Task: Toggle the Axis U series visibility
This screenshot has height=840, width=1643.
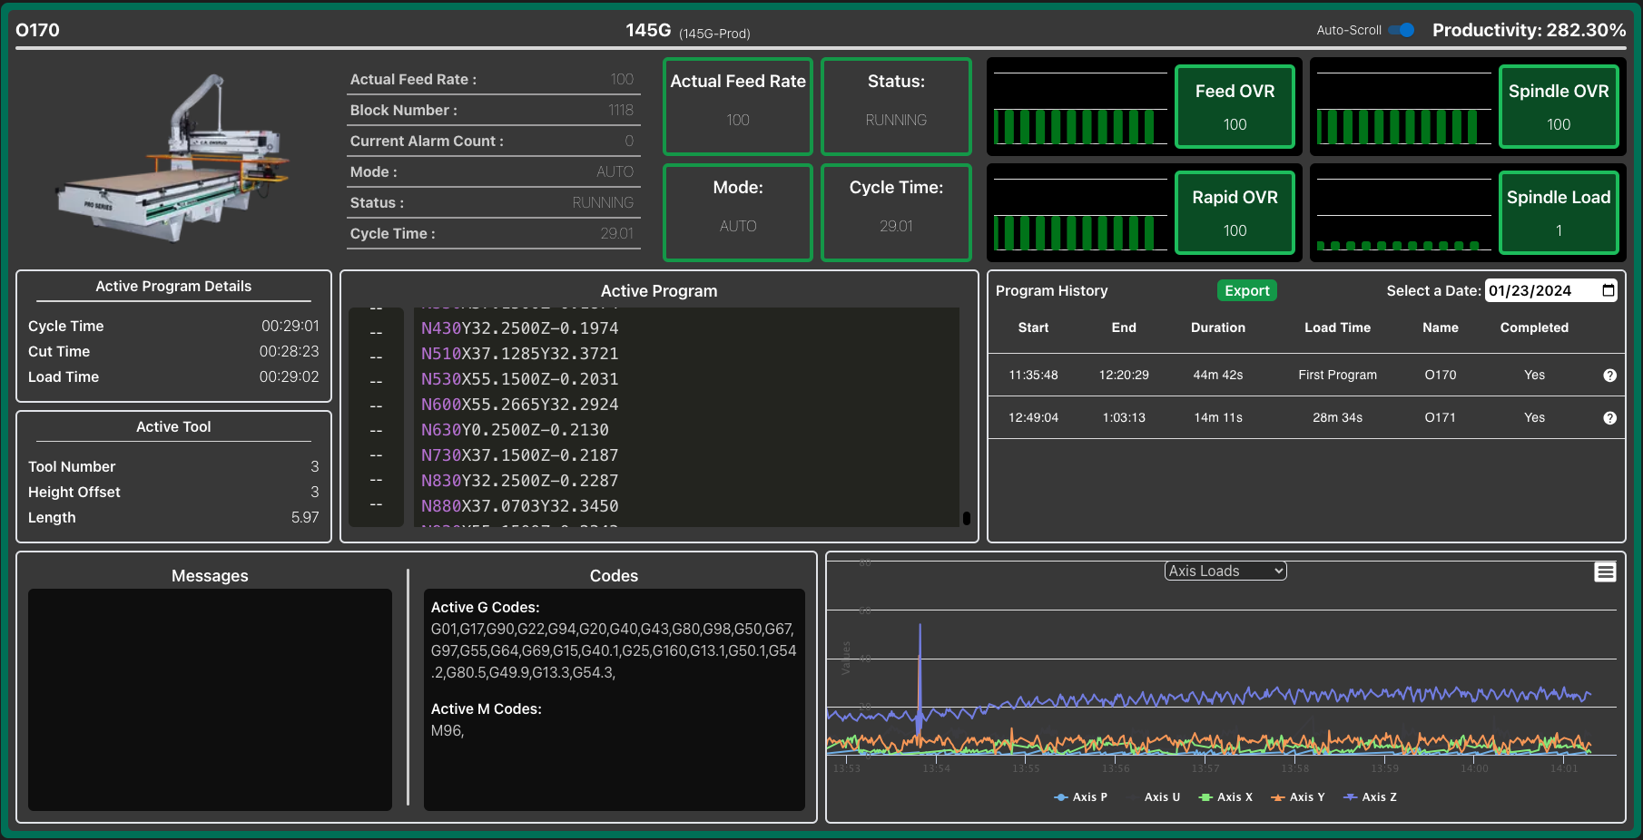Action: click(1161, 797)
